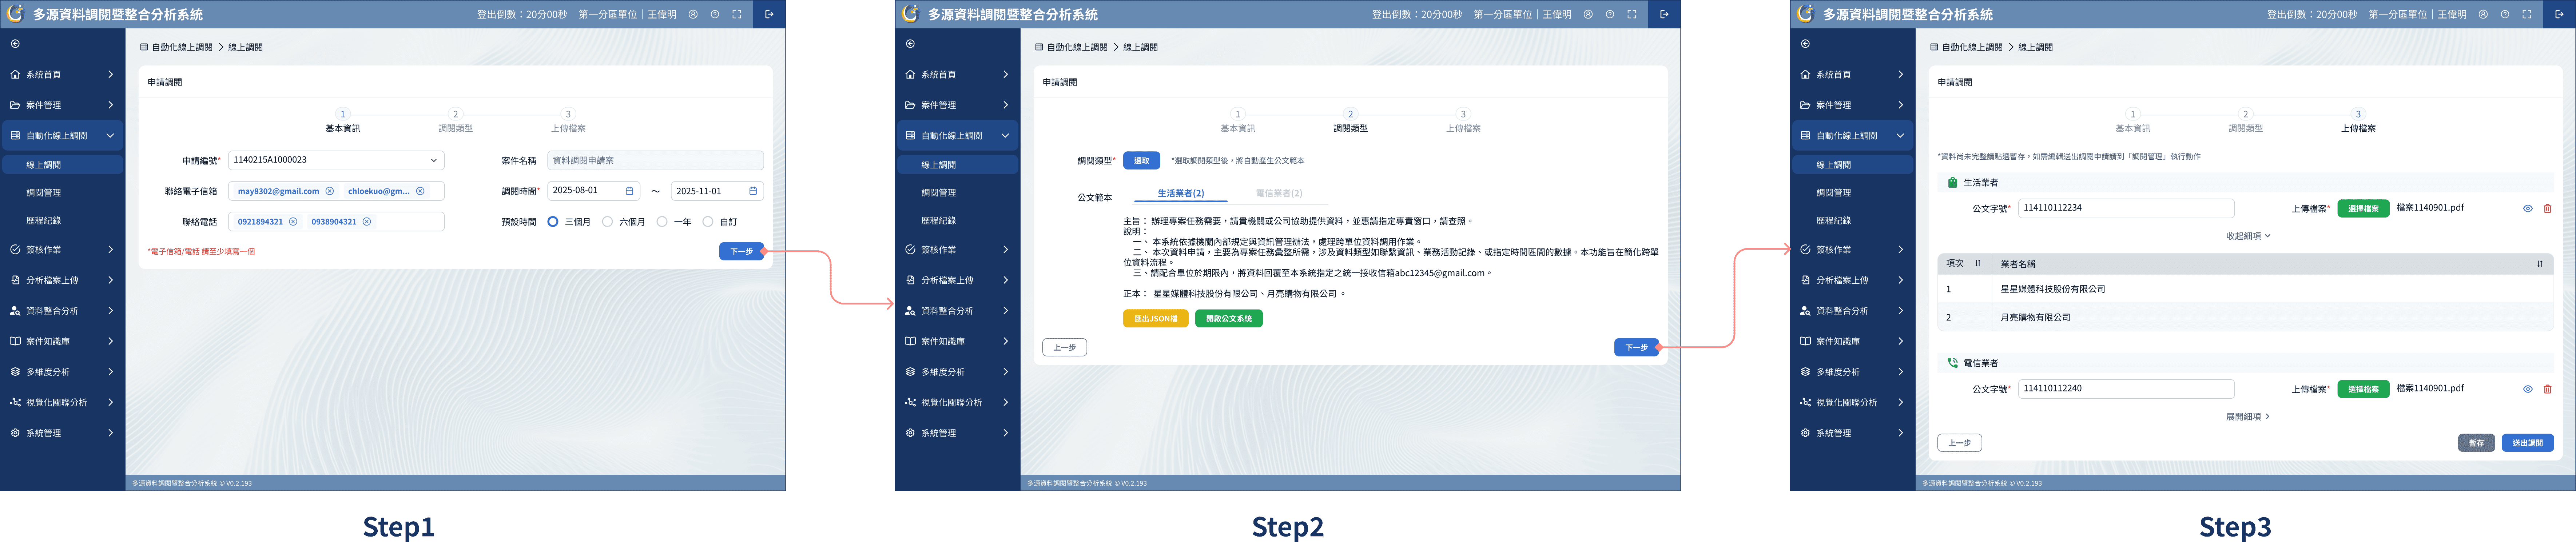Remove the chloekuo email chip
Image resolution: width=2576 pixels, height=542 pixels.
[420, 191]
